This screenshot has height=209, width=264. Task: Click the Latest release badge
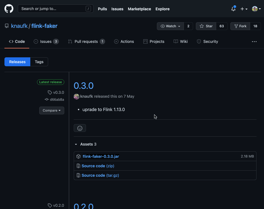coord(51,82)
